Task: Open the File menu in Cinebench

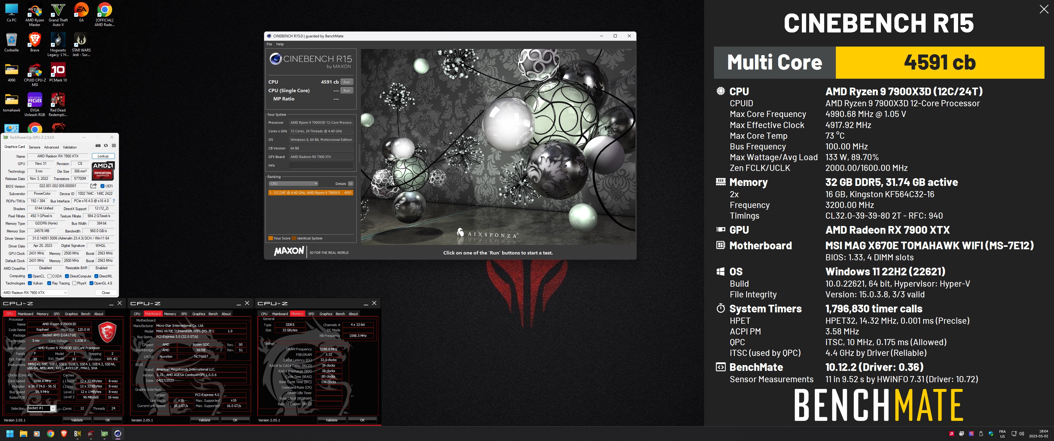Action: pyautogui.click(x=269, y=44)
